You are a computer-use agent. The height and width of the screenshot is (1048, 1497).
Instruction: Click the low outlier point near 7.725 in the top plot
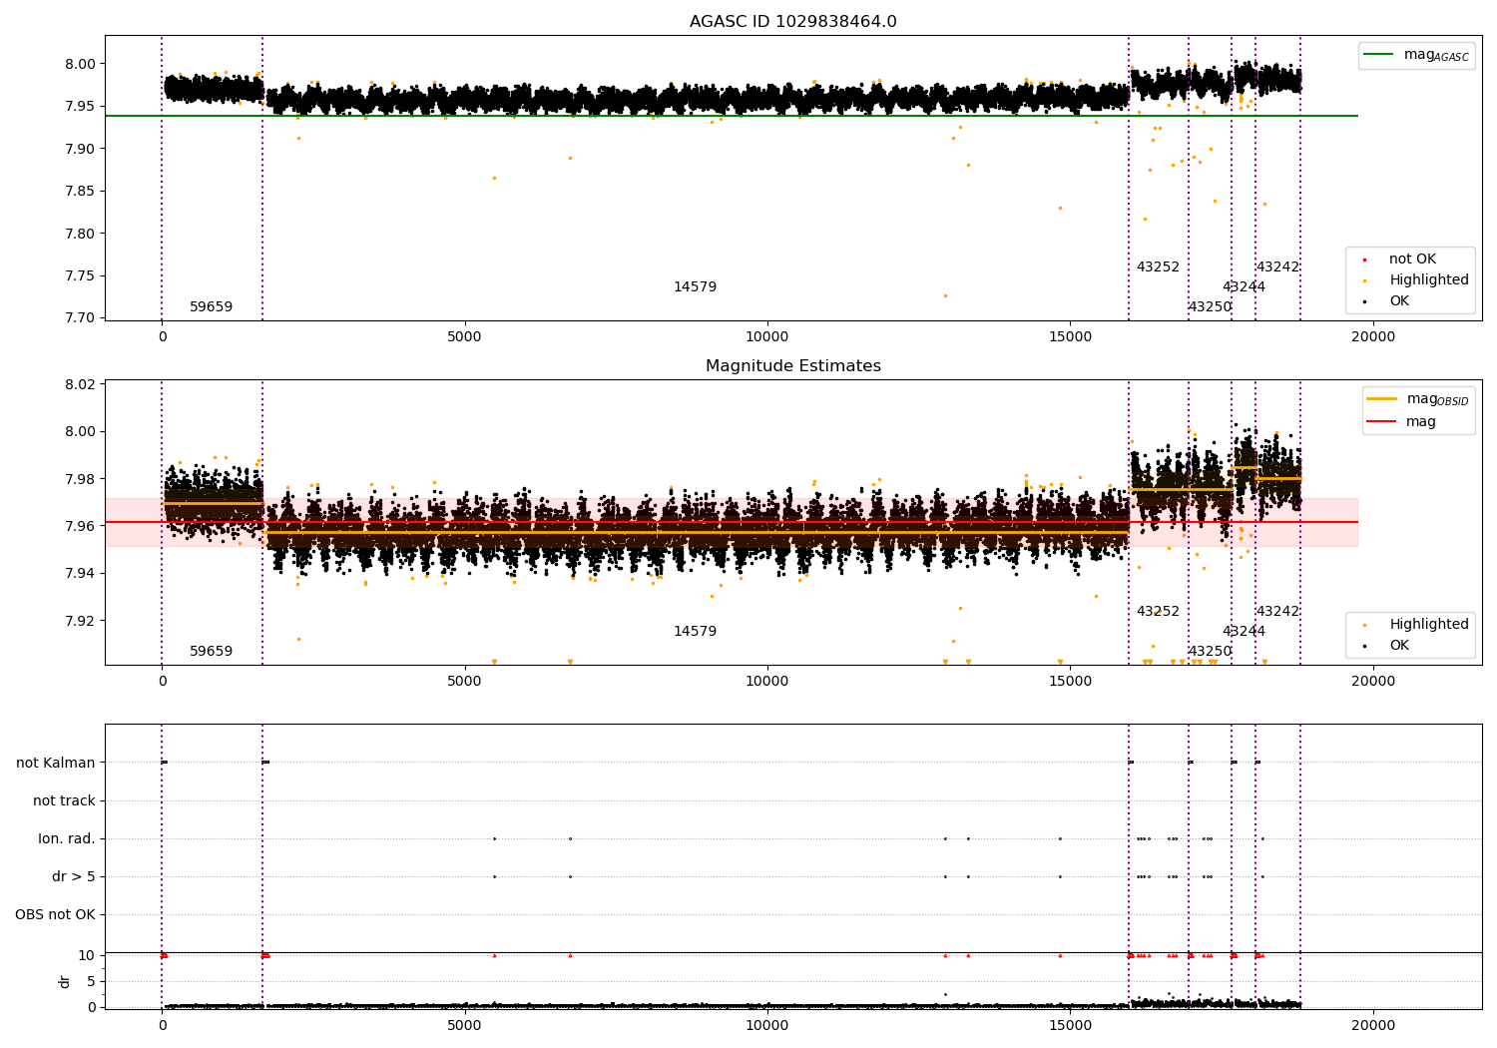(x=945, y=295)
